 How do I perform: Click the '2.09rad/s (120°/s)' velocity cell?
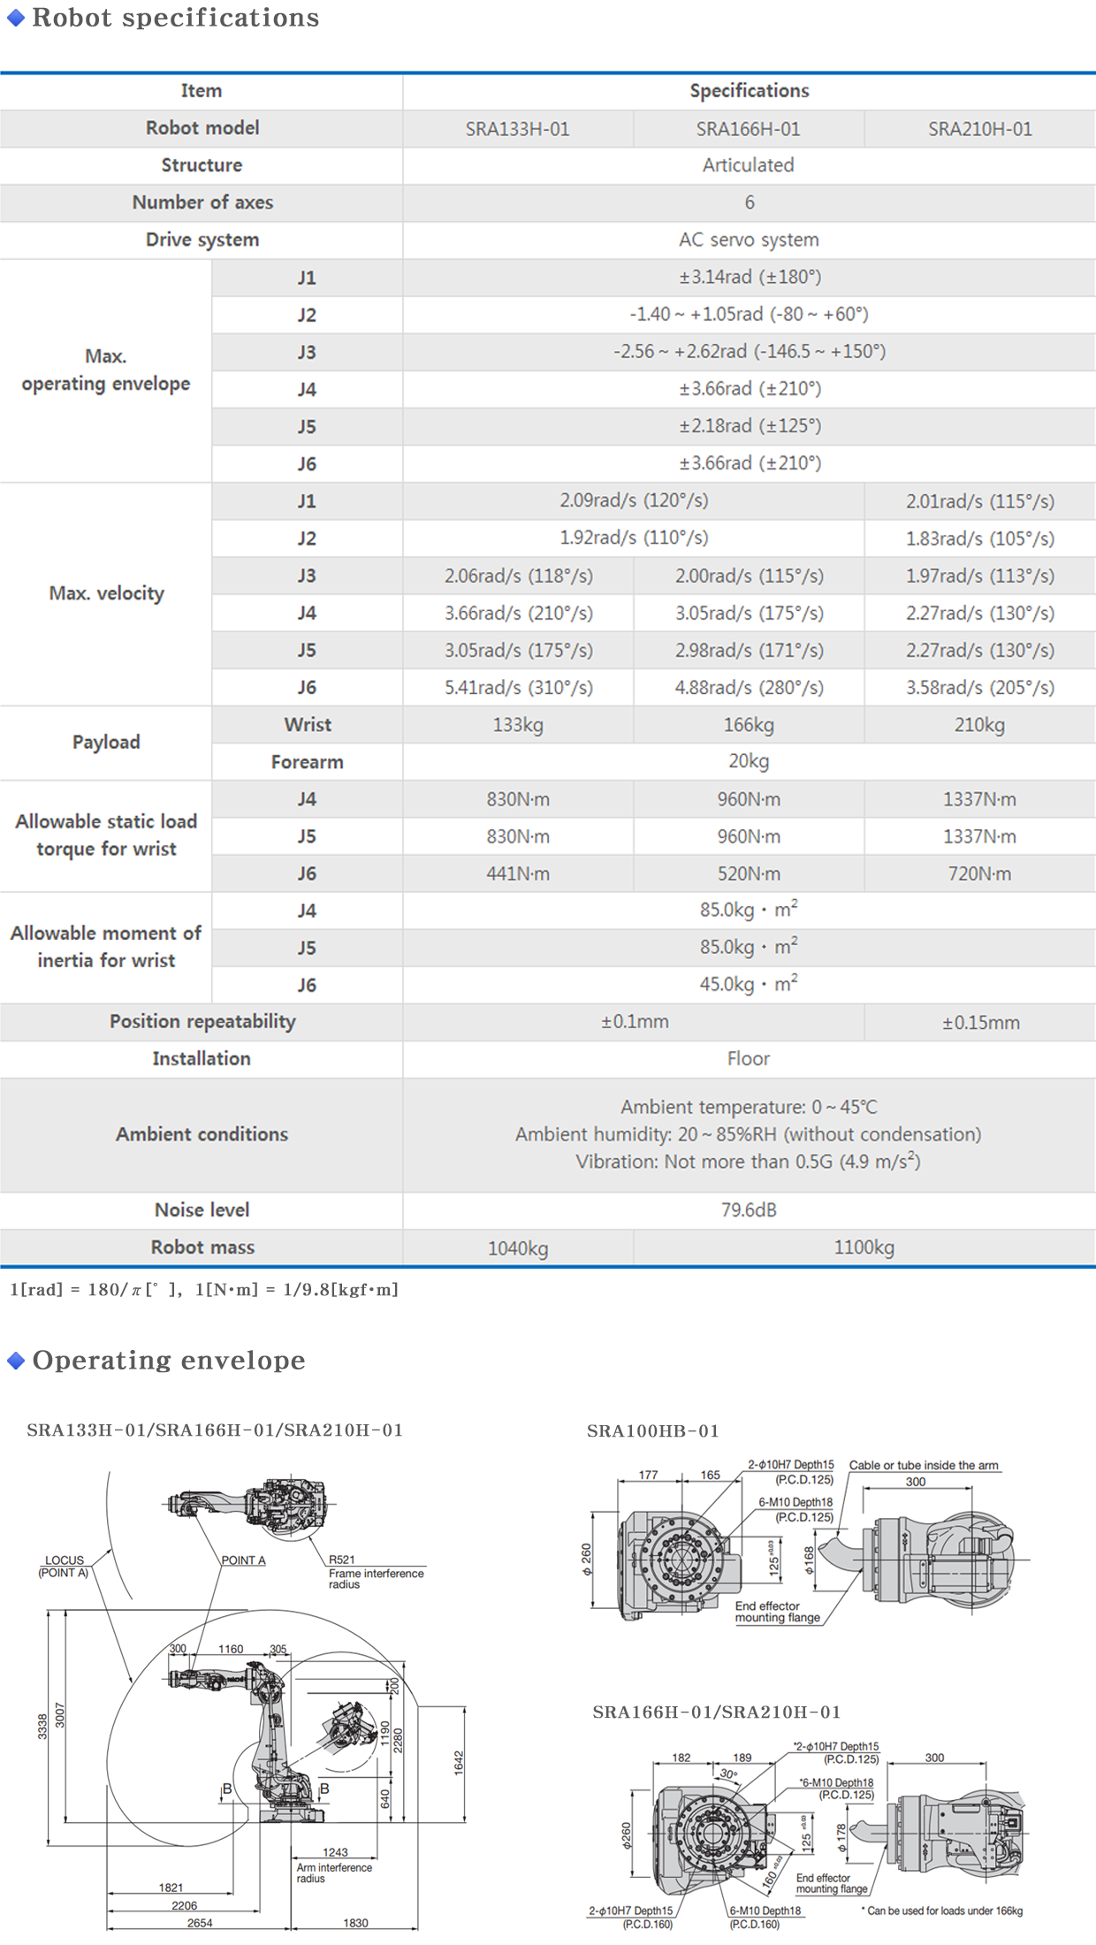pos(634,500)
